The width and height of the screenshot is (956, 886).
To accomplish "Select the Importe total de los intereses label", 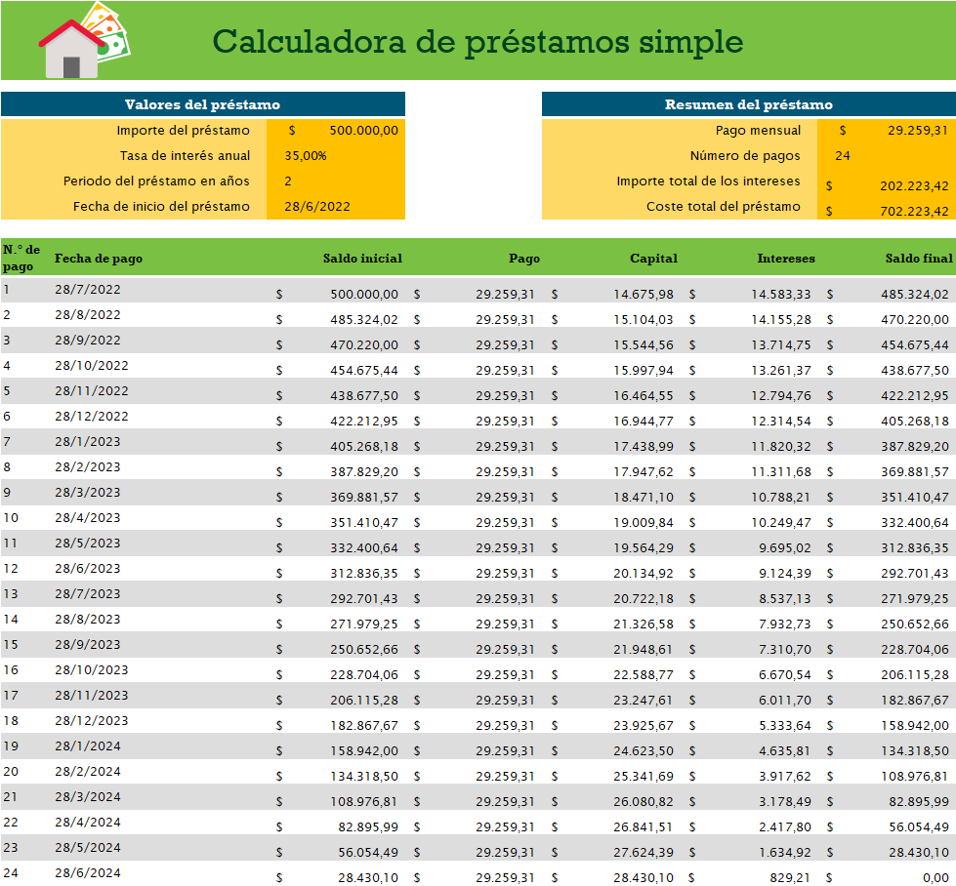I will tap(708, 181).
